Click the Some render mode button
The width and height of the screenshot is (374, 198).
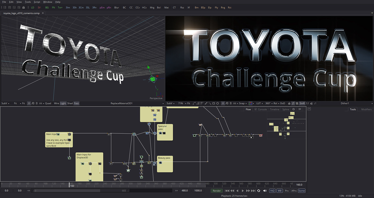302,191
